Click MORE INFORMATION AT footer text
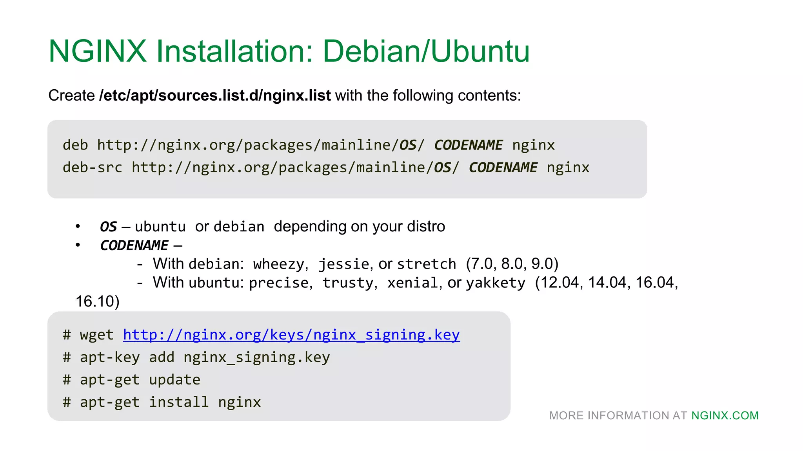 click(618, 415)
